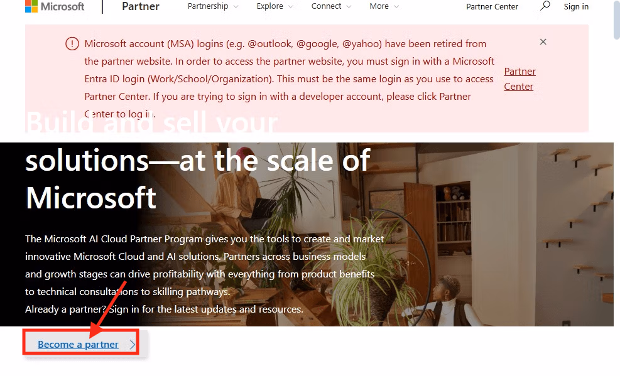620x376 pixels.
Task: Dismiss the MSA login alert banner
Action: coord(543,42)
